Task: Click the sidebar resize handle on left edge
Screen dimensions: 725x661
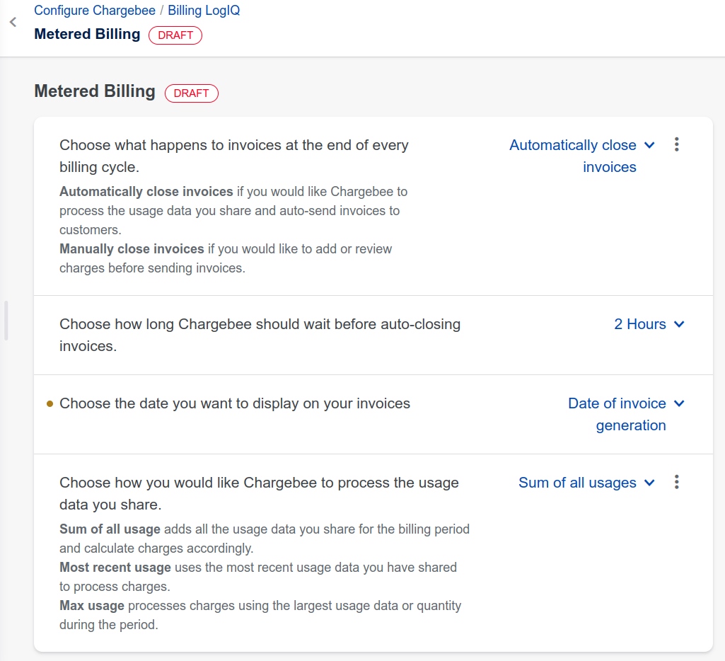Action: pyautogui.click(x=6, y=321)
